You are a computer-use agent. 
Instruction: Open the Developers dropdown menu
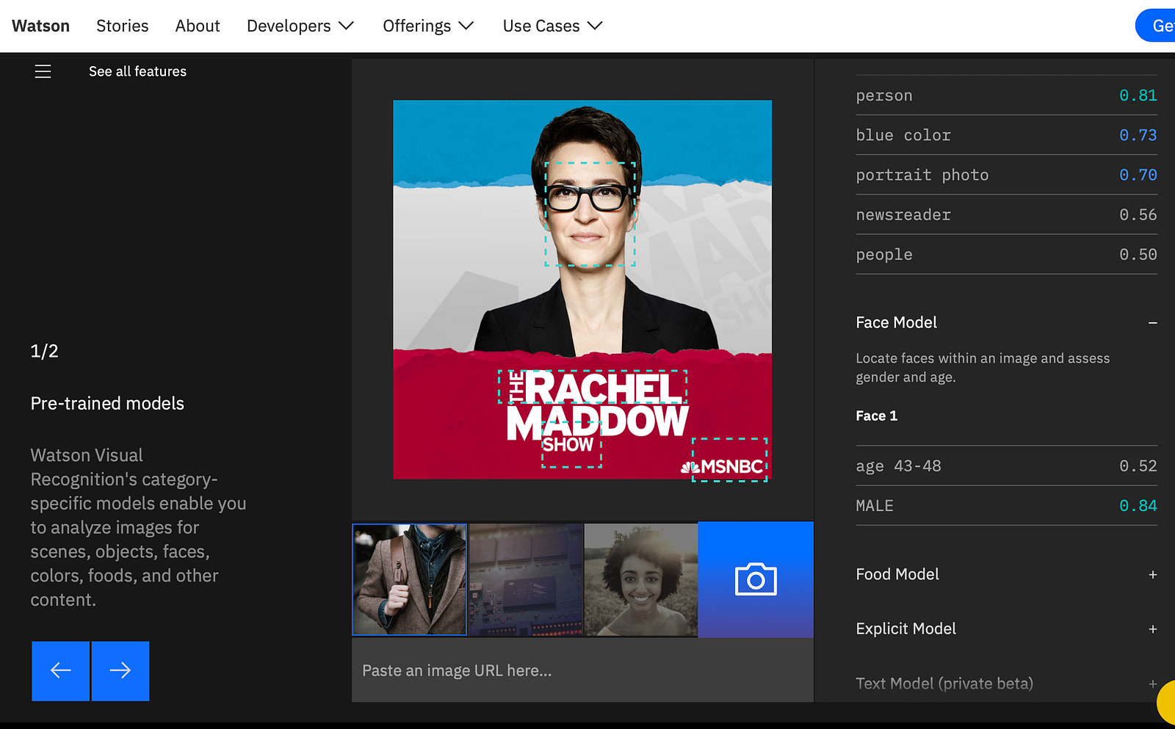point(300,26)
